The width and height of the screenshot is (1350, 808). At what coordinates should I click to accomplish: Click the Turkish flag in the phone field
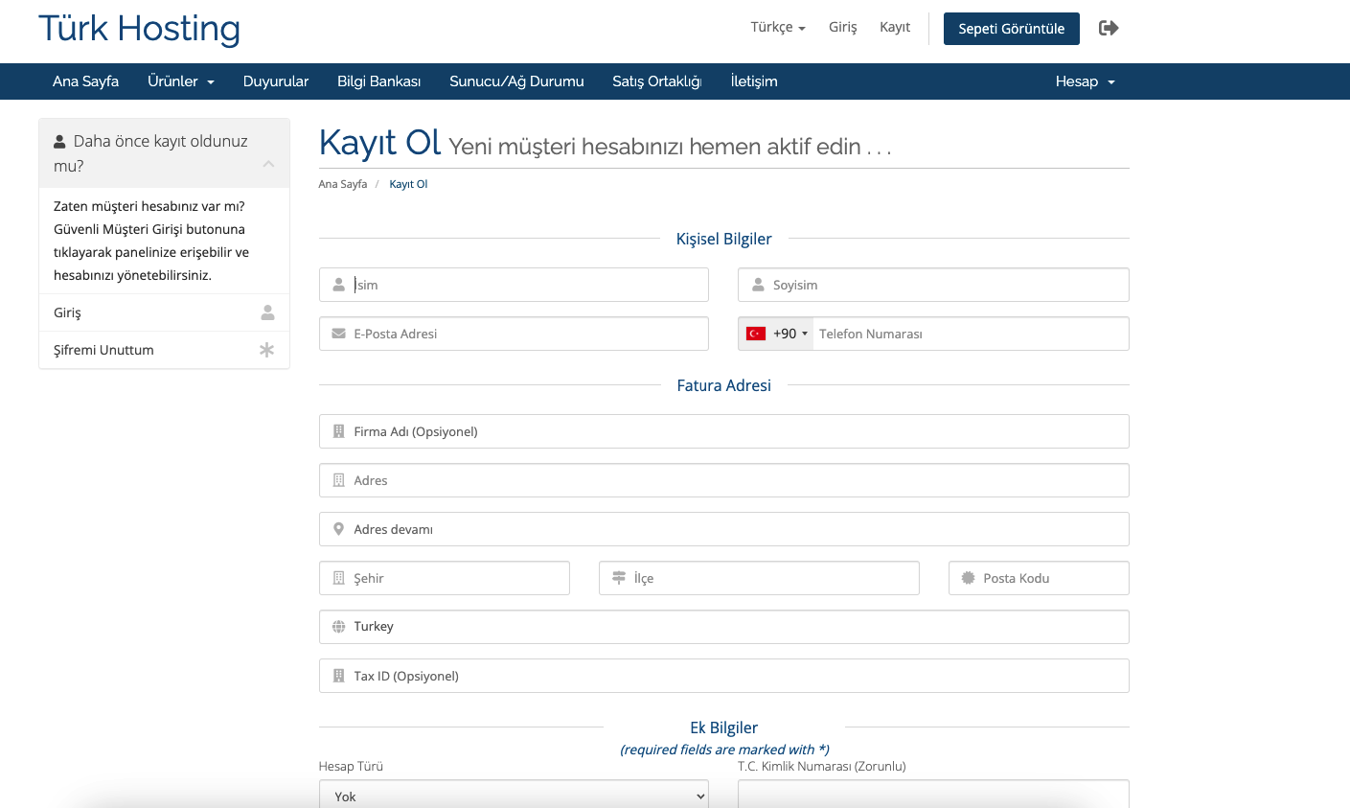coord(756,333)
